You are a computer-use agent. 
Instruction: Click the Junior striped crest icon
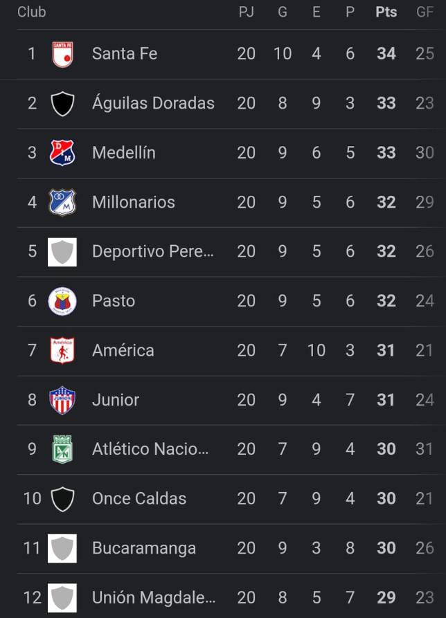click(x=62, y=400)
